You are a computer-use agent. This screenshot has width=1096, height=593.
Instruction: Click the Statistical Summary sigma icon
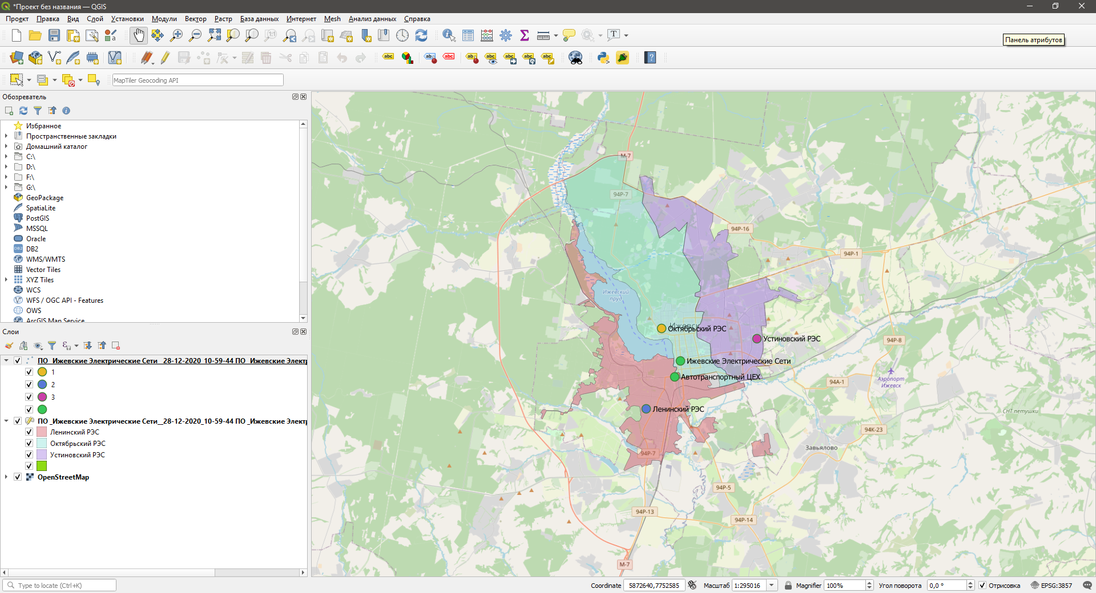tap(525, 35)
